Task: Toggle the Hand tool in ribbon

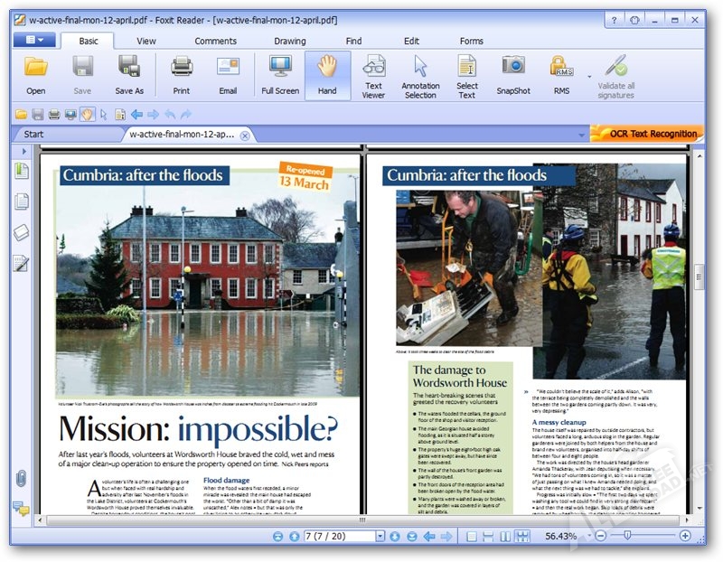Action: tap(327, 75)
